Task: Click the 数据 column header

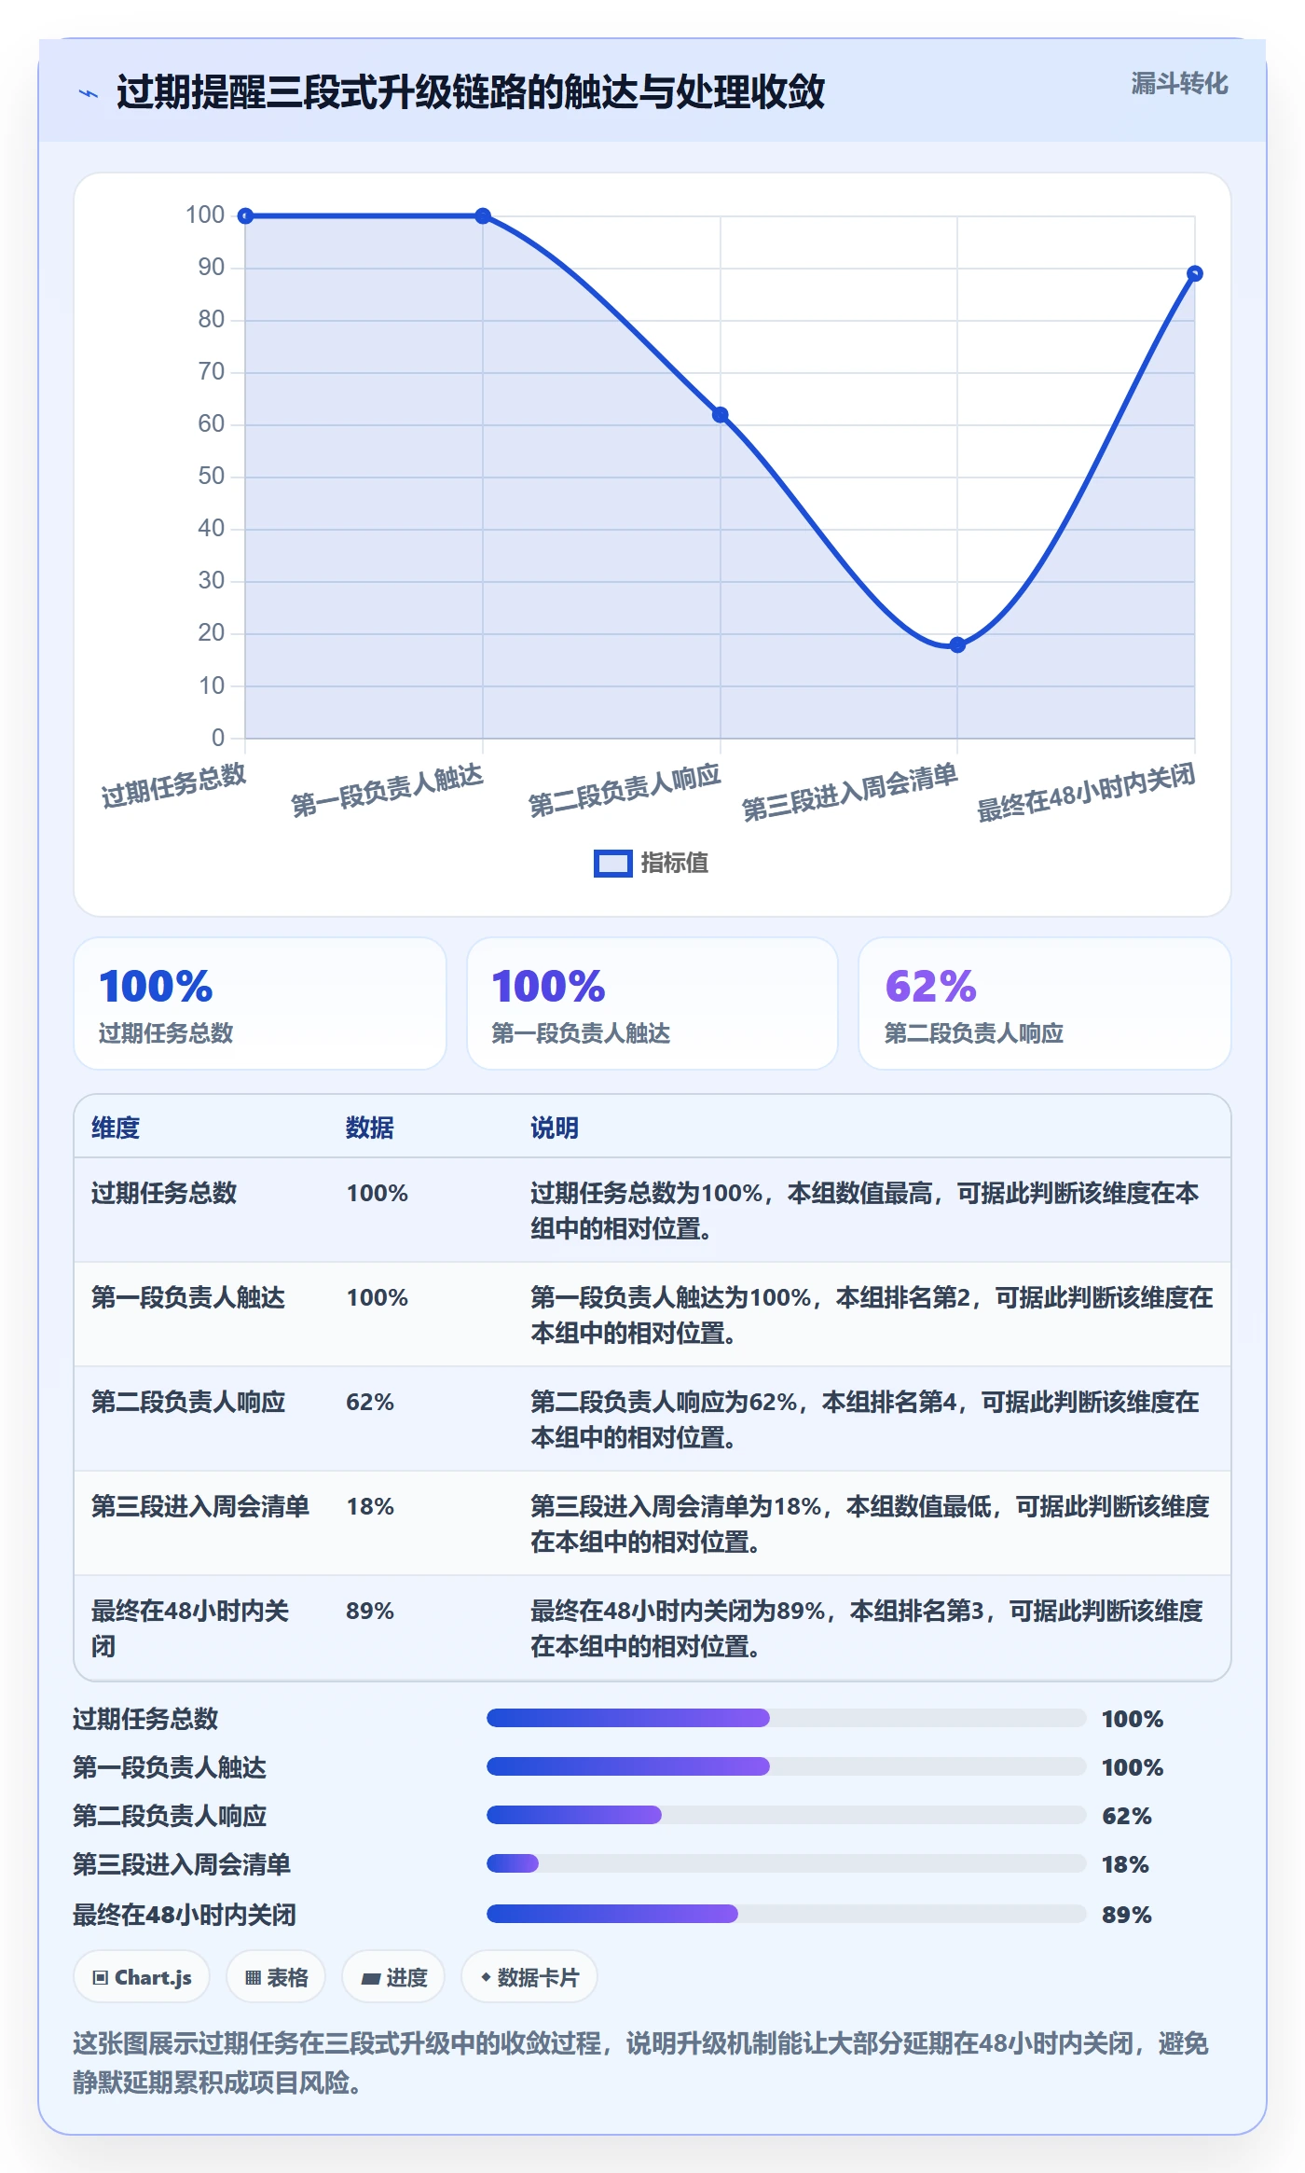Action: click(370, 1128)
